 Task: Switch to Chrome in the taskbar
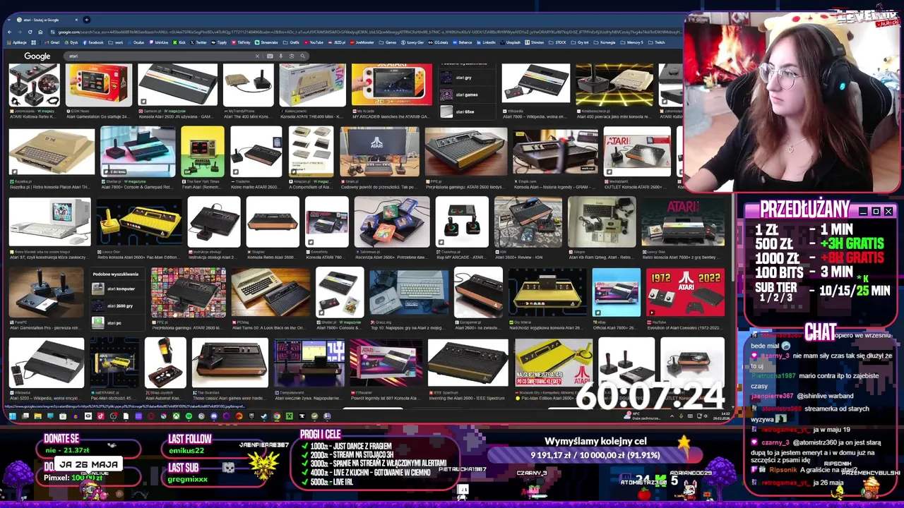(277, 416)
